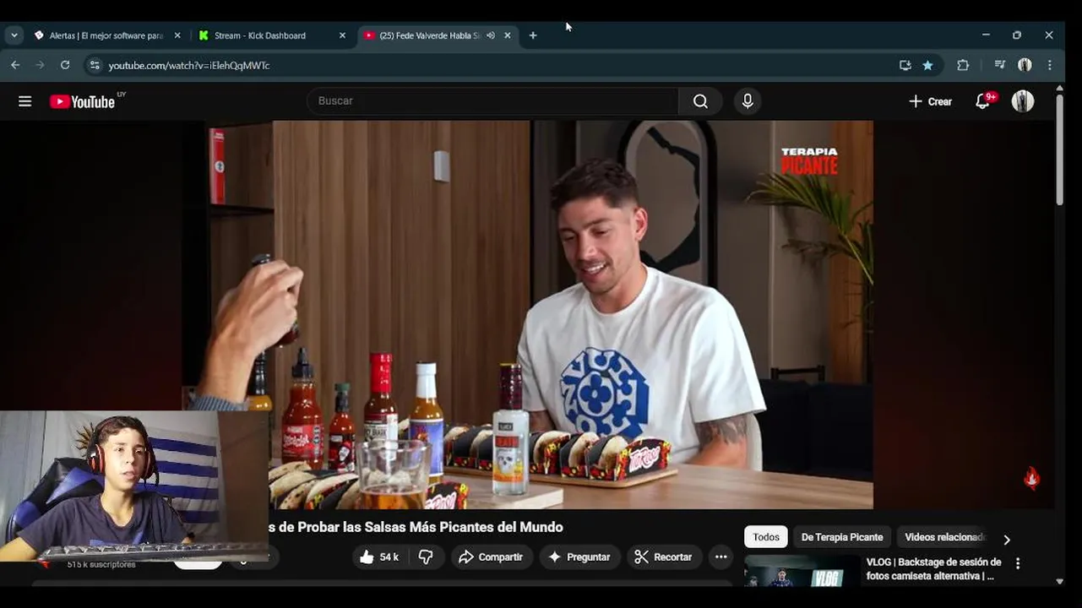The height and width of the screenshot is (608, 1082).
Task: Click the Buscar search field
Action: (x=492, y=101)
